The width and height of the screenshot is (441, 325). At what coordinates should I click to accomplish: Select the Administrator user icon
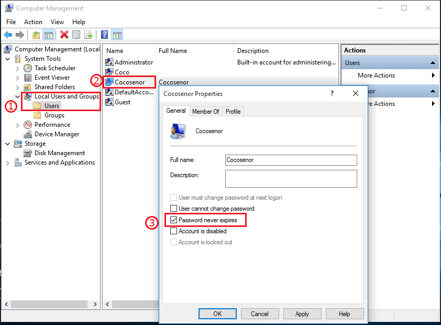click(x=109, y=62)
